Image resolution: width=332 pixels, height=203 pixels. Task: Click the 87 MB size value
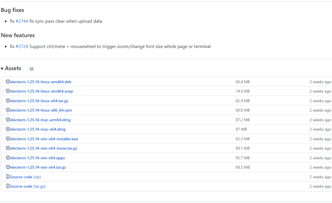click(x=241, y=129)
